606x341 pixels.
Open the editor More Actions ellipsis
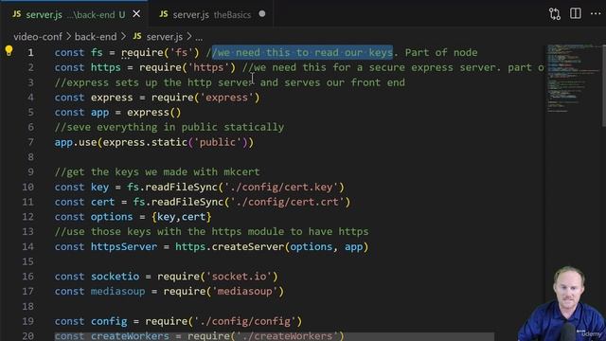pos(596,13)
